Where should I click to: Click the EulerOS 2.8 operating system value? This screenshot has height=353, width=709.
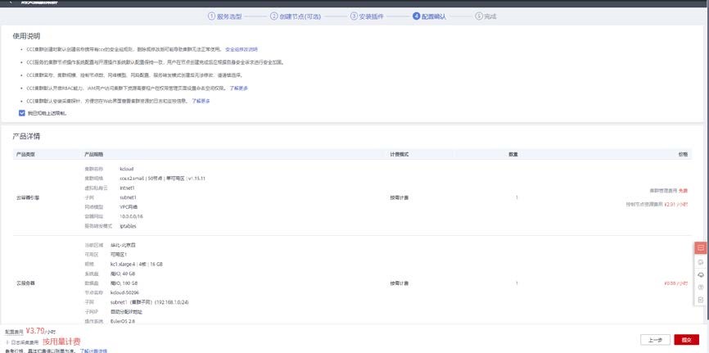pyautogui.click(x=123, y=321)
